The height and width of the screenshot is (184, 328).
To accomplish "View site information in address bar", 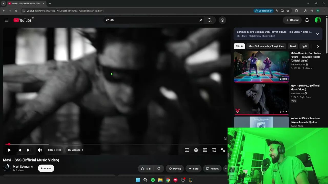I will [23, 11].
